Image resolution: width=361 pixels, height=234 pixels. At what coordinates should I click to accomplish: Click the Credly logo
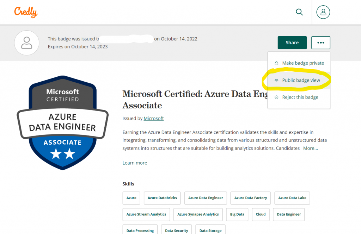(26, 12)
